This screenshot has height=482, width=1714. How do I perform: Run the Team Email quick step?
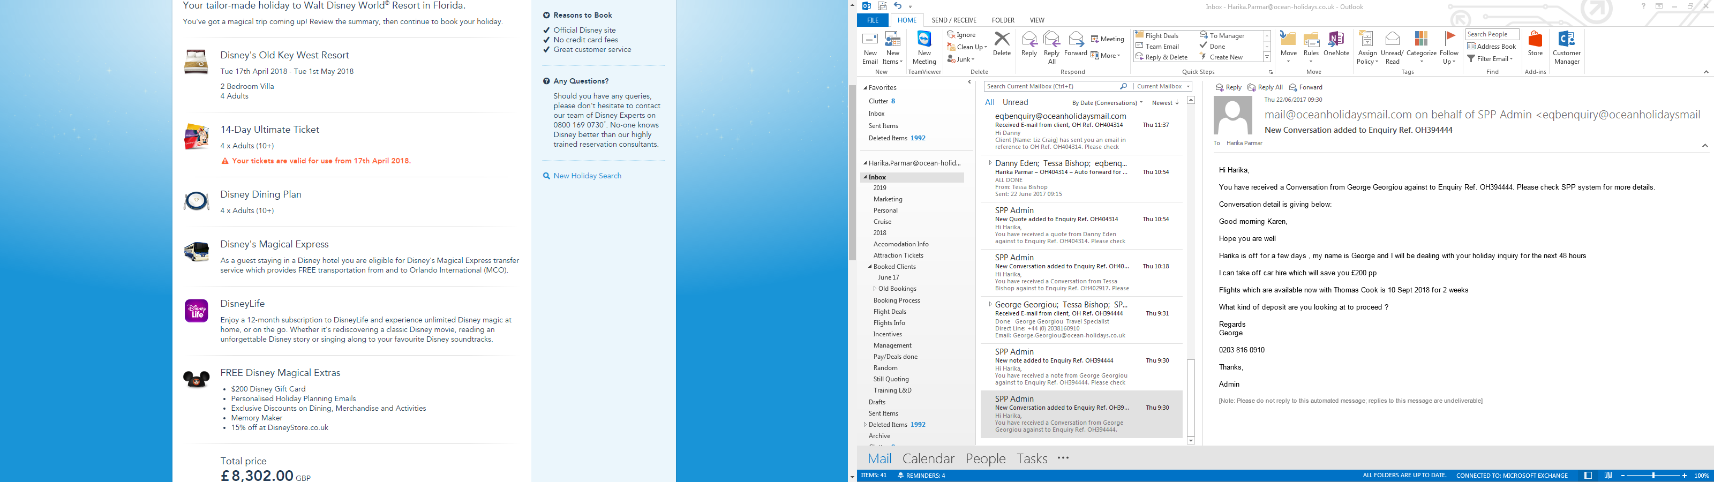[1157, 46]
